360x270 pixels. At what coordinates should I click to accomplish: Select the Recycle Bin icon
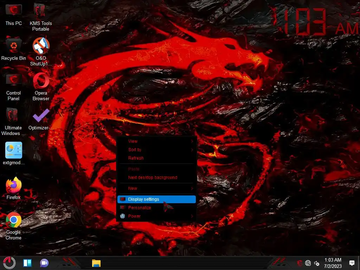point(14,49)
